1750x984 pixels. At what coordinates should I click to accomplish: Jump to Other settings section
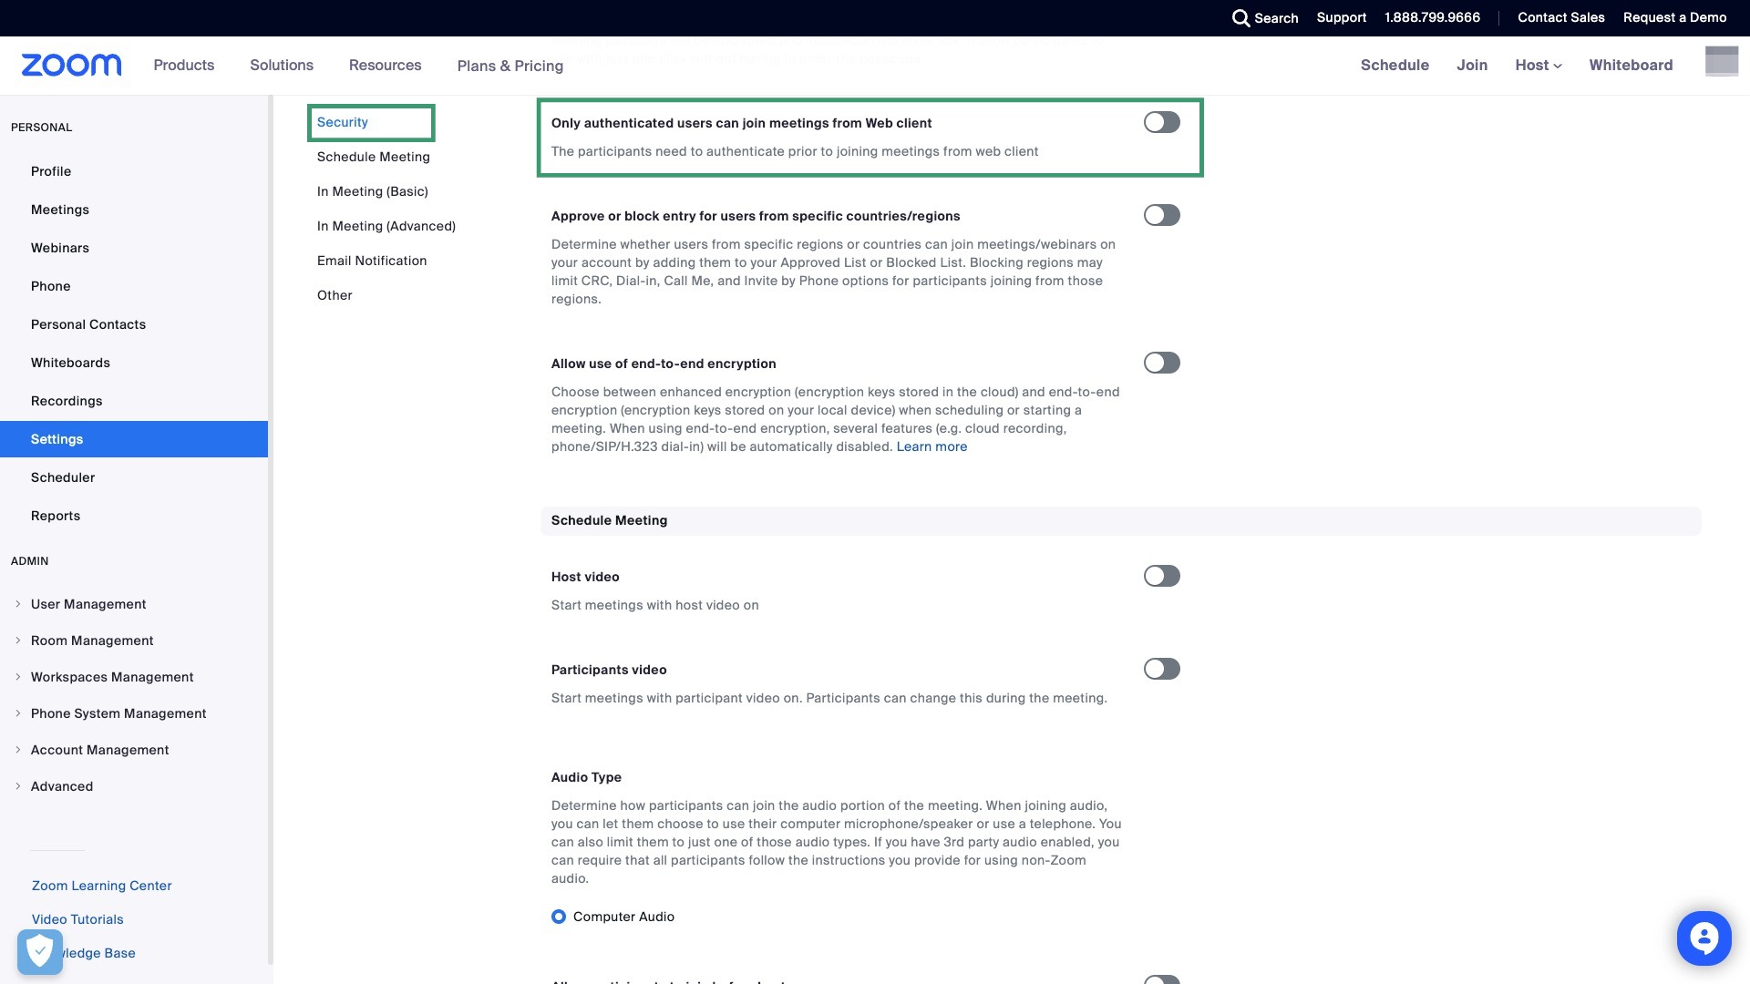(x=335, y=295)
